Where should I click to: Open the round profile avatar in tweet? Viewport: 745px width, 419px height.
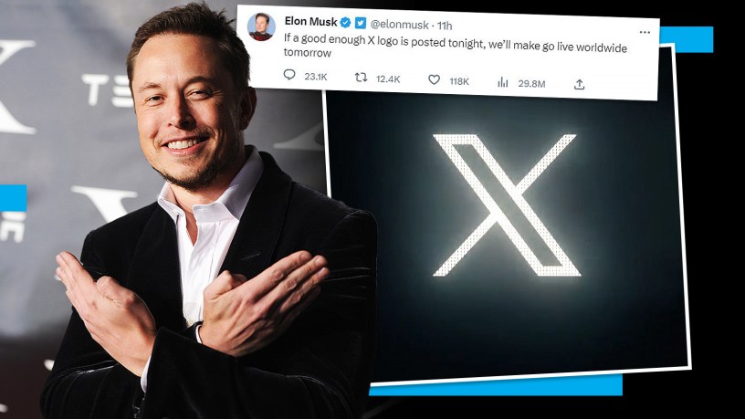click(261, 26)
